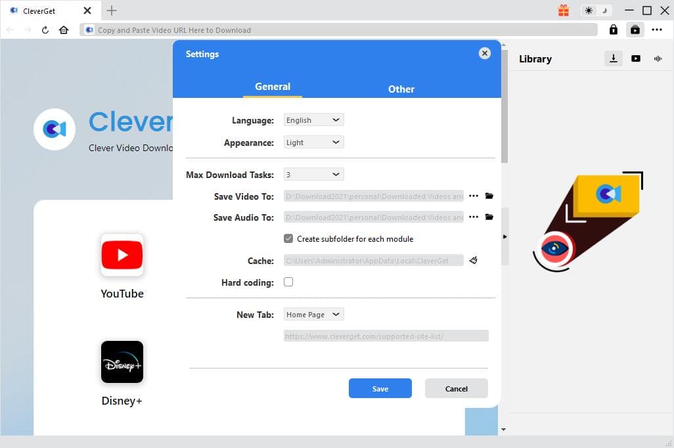Open the three-dot browser menu
The height and width of the screenshot is (448, 674).
tap(657, 30)
